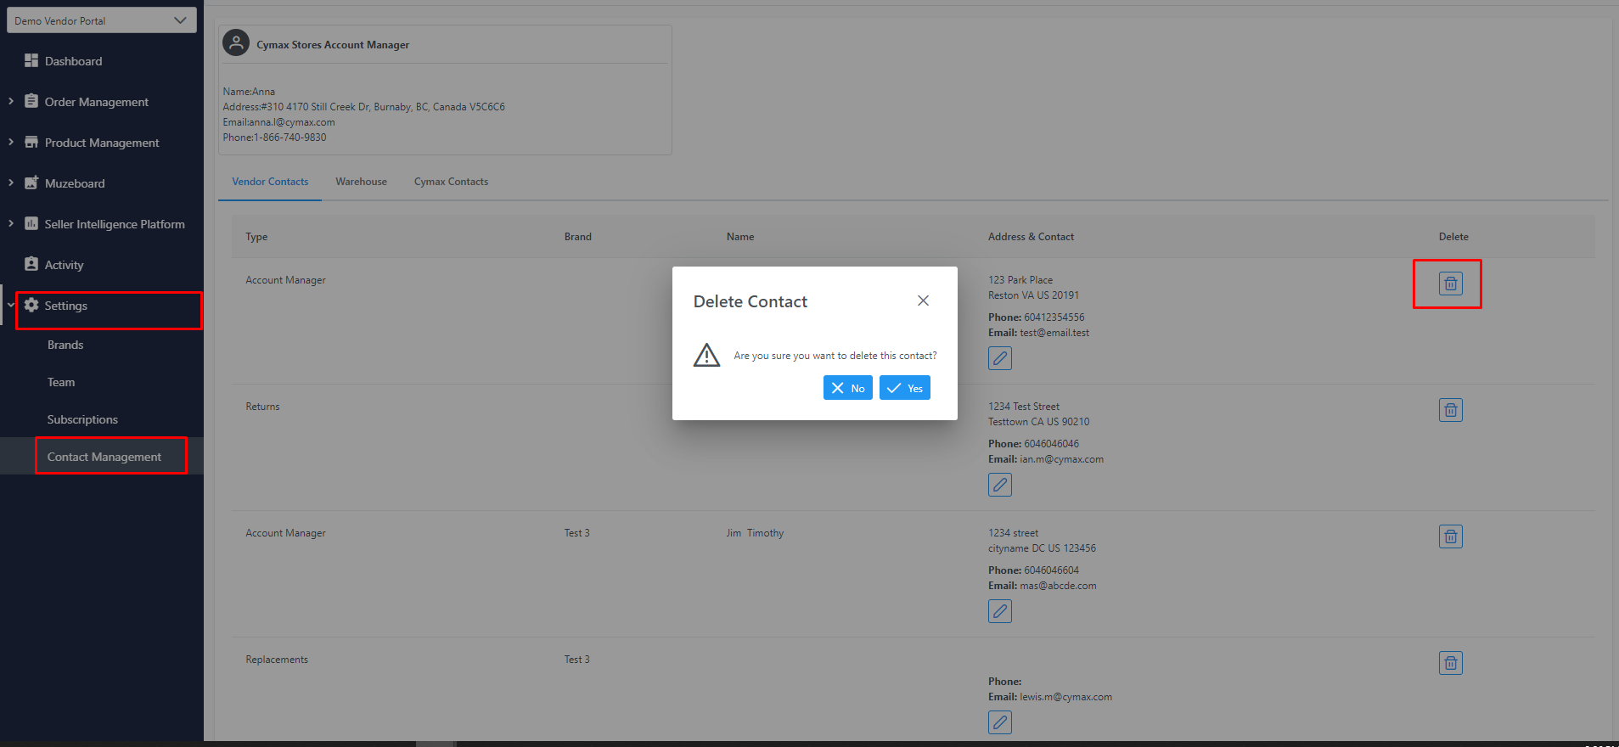Edit the lewis.m@cymax.com contact
The height and width of the screenshot is (747, 1619).
1000,722
